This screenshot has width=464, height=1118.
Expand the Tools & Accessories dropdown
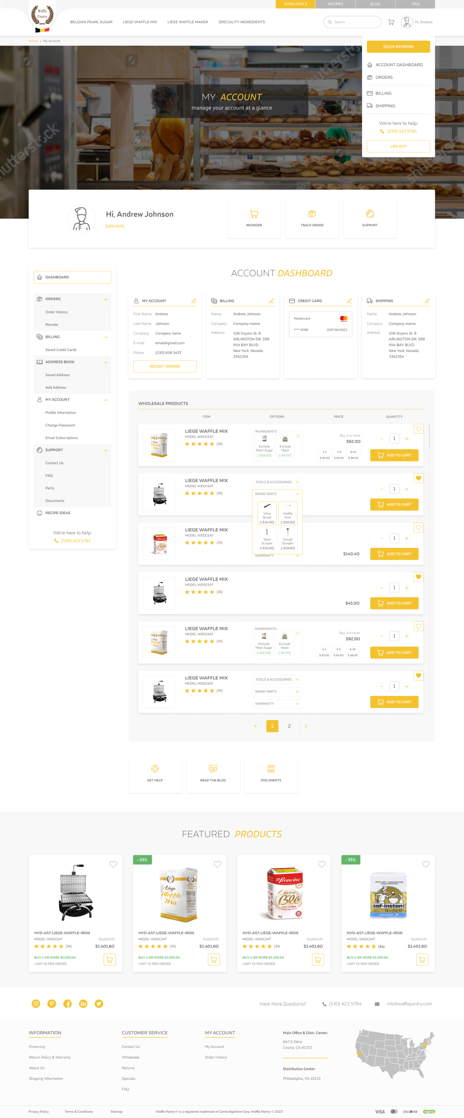click(277, 482)
